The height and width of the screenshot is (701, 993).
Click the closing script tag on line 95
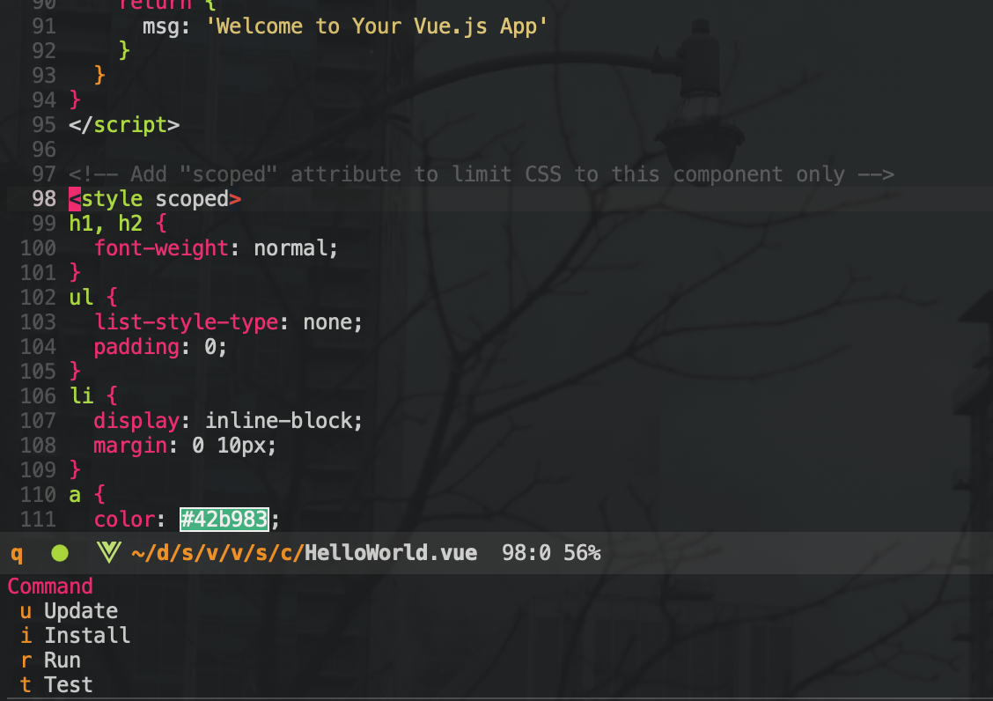[x=124, y=125]
